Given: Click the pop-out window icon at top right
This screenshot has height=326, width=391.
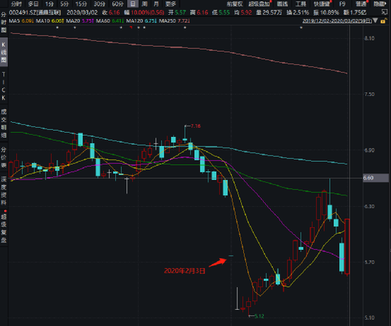Looking at the screenshot, I should (x=385, y=12).
